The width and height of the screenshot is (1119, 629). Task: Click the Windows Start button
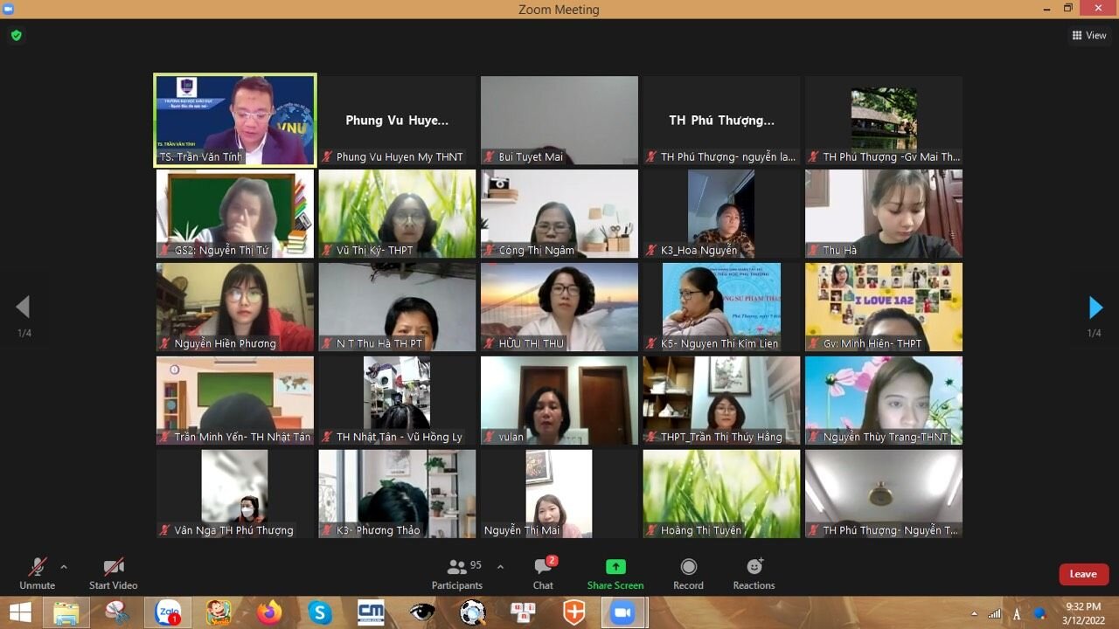point(20,612)
